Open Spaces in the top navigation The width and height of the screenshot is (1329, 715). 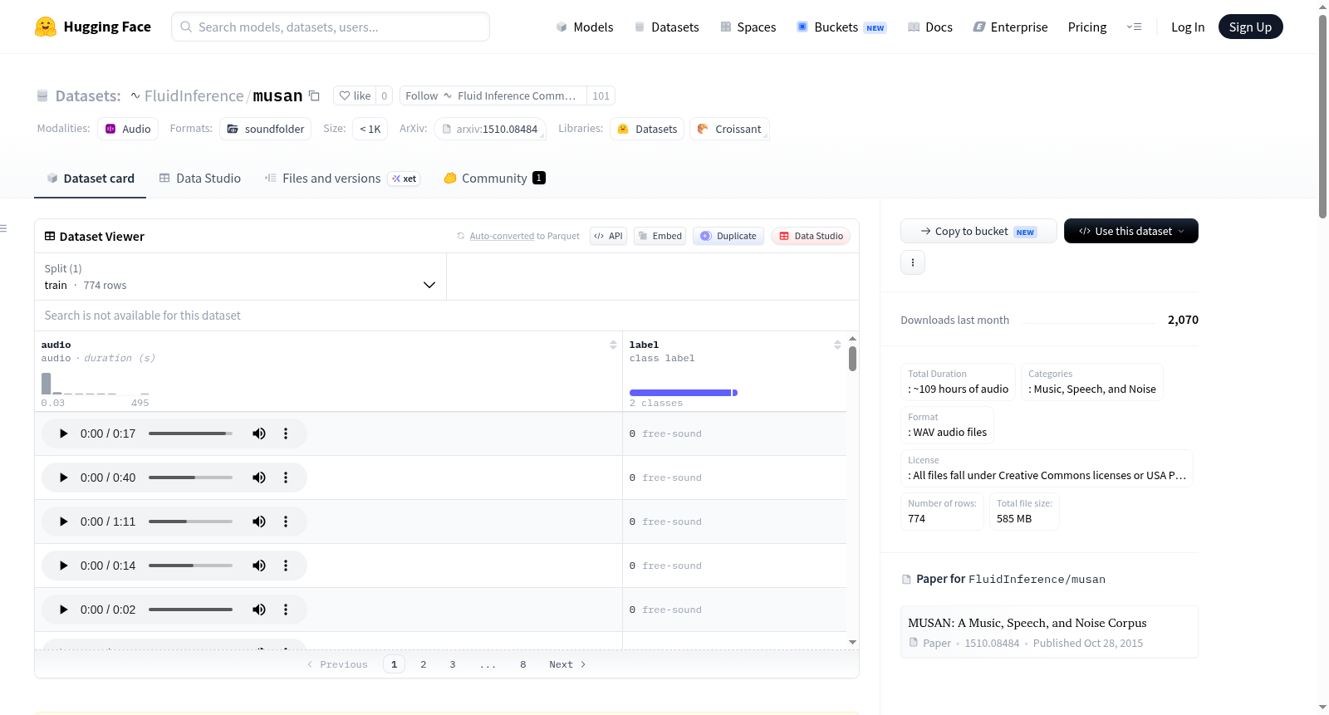748,27
